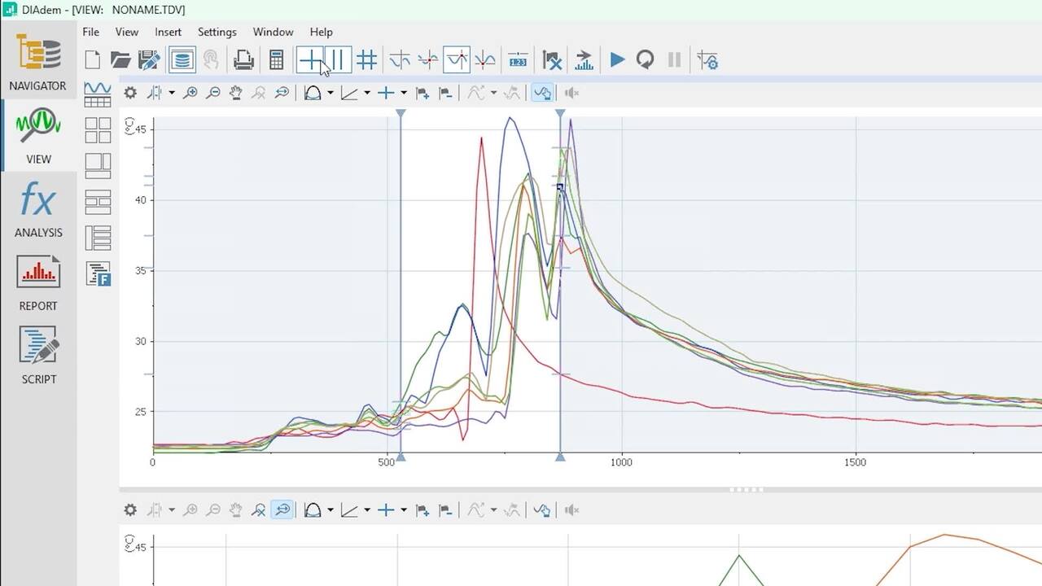Select the four-area grid layout icon
Image resolution: width=1042 pixels, height=586 pixels.
point(98,130)
